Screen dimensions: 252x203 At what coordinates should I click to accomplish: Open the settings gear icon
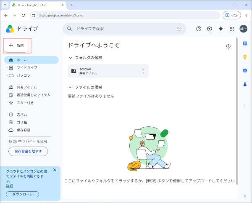tap(209, 29)
